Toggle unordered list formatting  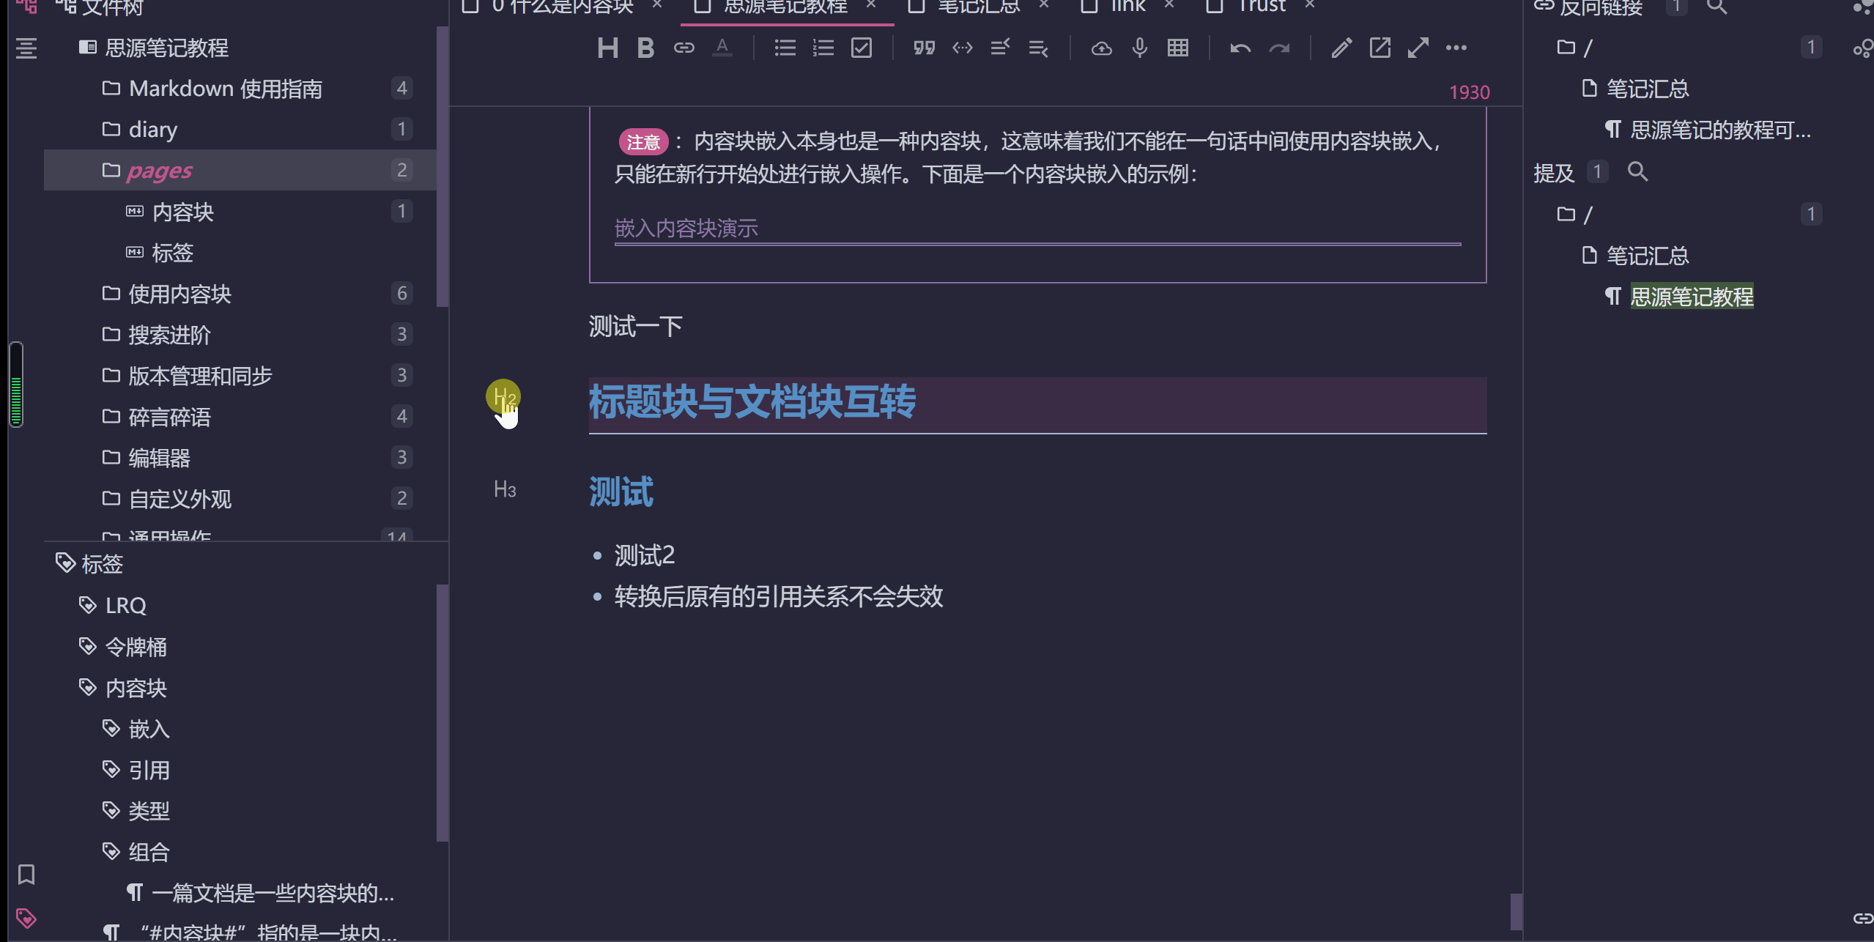coord(785,48)
